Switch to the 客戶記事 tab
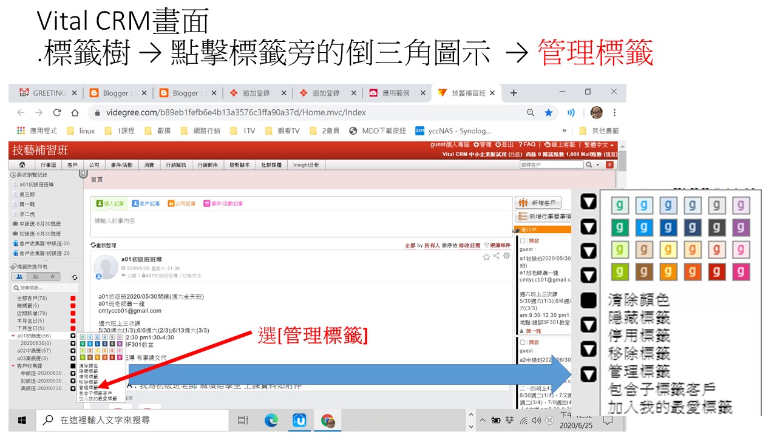 [146, 203]
